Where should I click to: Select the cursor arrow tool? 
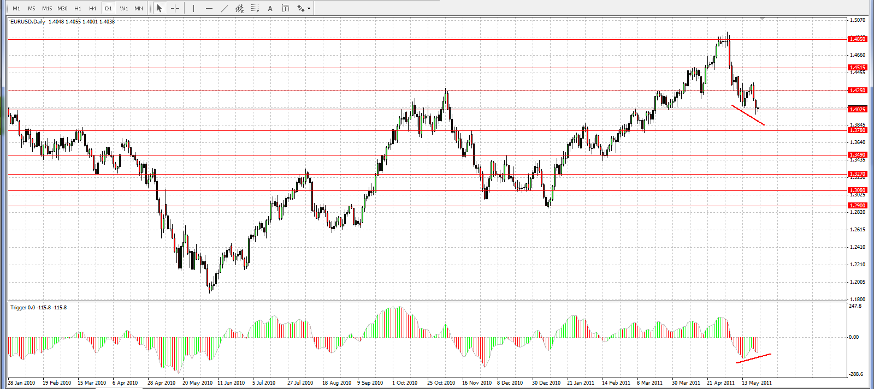[x=160, y=8]
